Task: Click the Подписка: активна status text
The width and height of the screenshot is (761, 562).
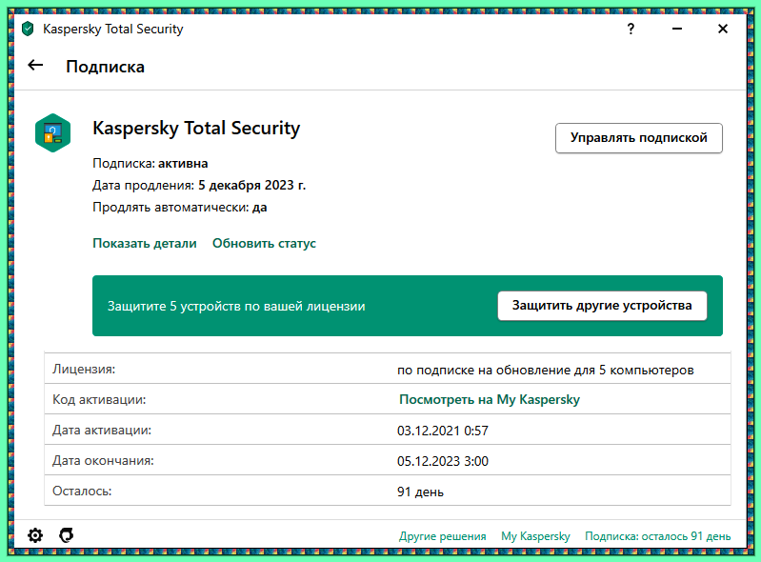Action: 150,163
